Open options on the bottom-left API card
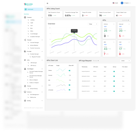The width and height of the screenshot is (136, 132). [x=114, y=42]
